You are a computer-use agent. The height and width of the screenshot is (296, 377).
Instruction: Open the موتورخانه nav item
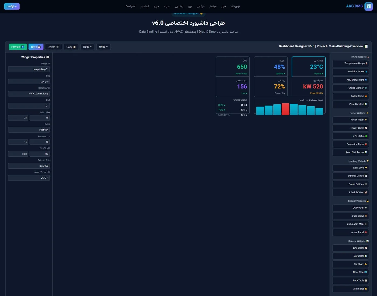coord(235,6)
